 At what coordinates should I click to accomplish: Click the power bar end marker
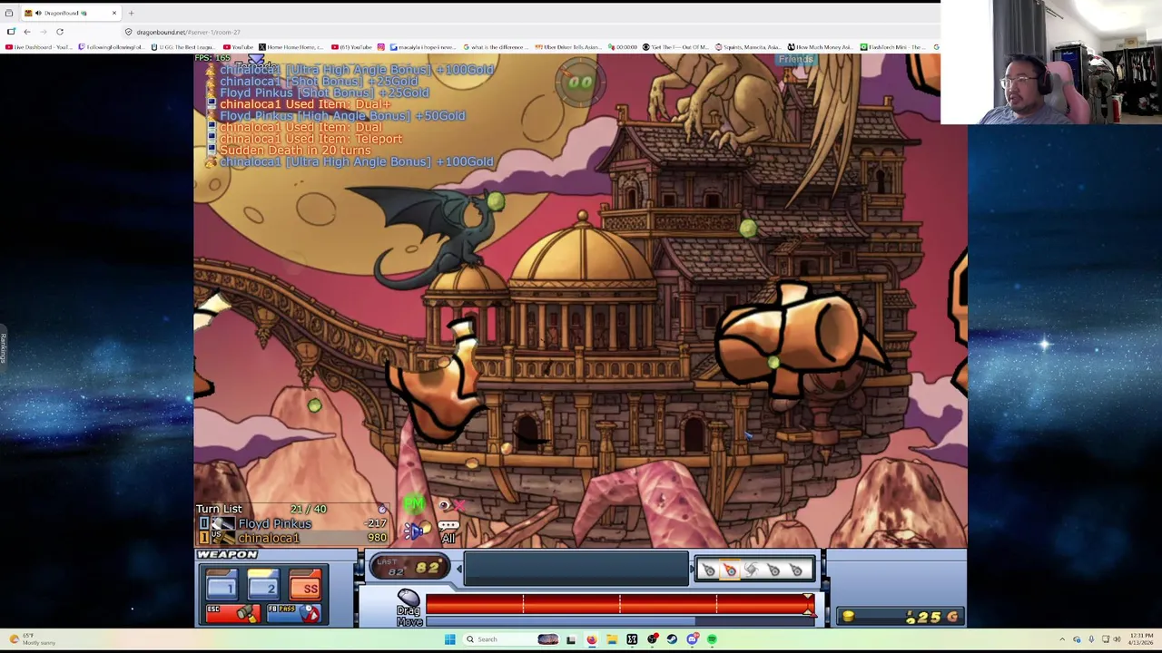click(808, 604)
